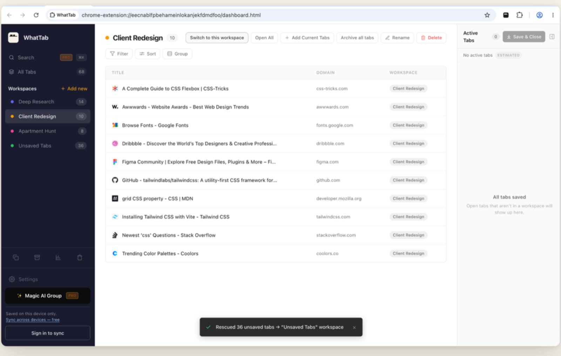Click the CSS-Tricks favicon in the first row
Viewport: 561px width, 356px height.
(115, 88)
